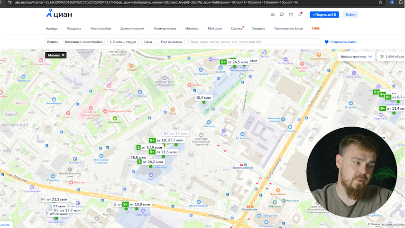This screenshot has height=228, width=405.
Task: Click the Калужская metro marker
Action: click(x=248, y=206)
